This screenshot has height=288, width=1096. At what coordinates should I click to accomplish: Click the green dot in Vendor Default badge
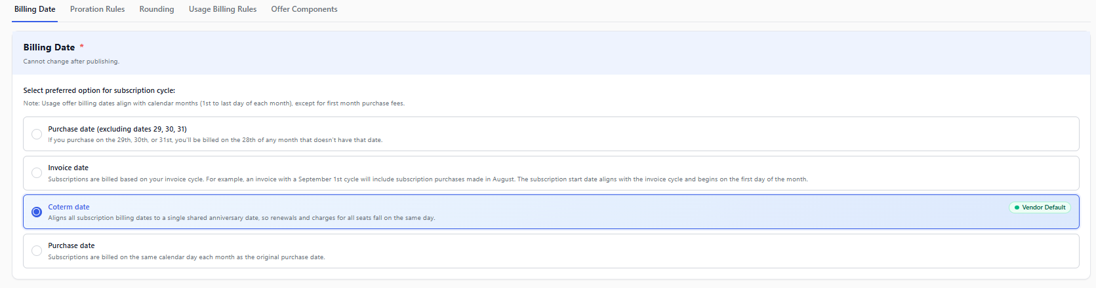(x=1017, y=207)
